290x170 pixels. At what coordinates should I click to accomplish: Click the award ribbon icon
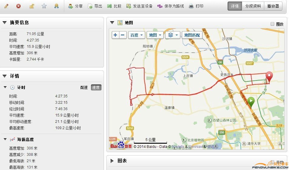click(x=56, y=6)
